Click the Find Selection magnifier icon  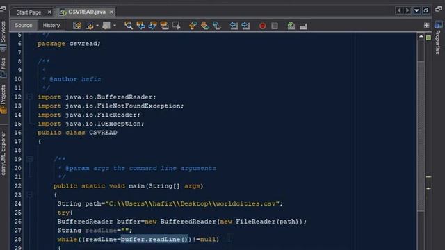128,26
